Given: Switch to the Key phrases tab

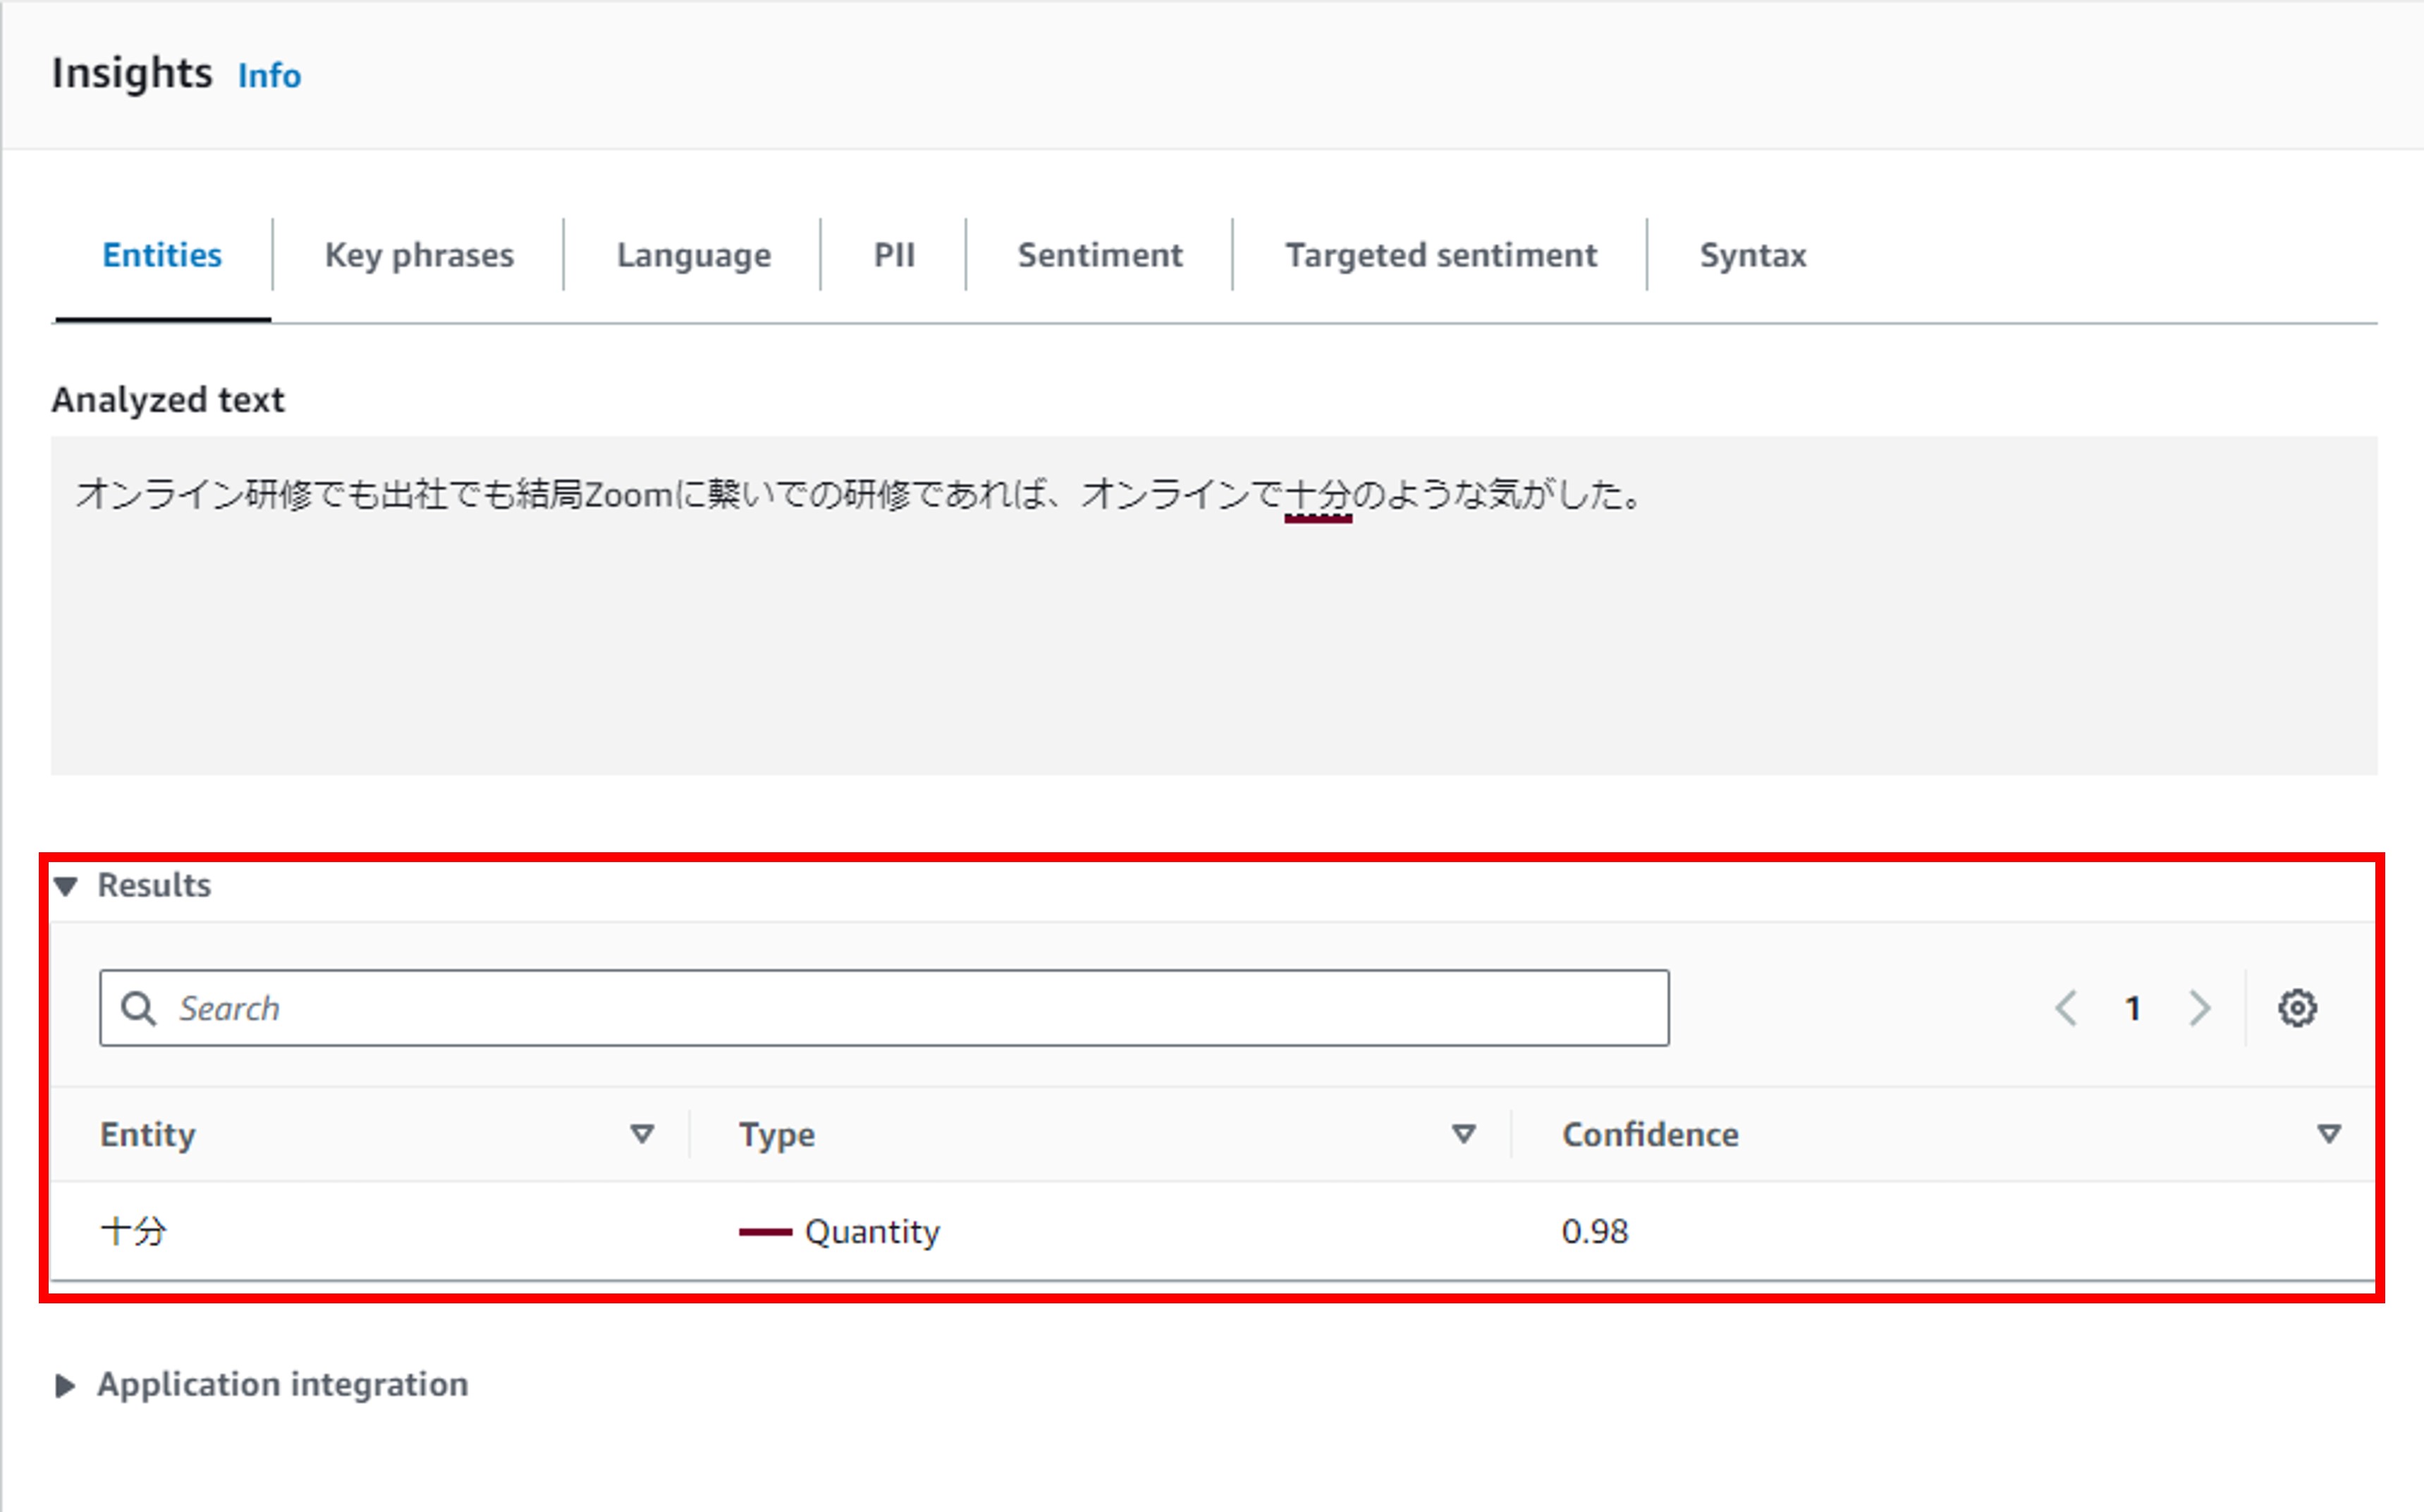Looking at the screenshot, I should [x=418, y=255].
